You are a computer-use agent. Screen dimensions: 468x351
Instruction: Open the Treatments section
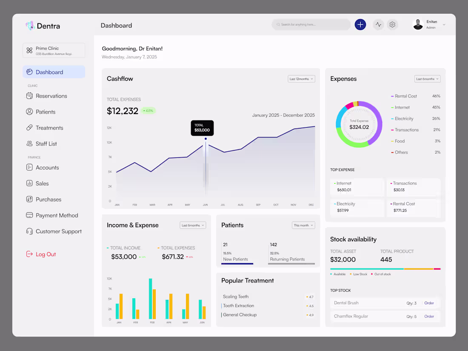[29, 128]
